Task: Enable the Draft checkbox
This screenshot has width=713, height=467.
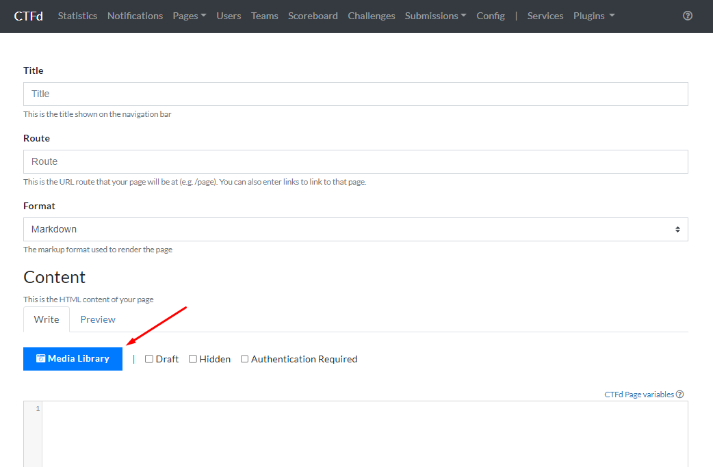Action: [149, 359]
